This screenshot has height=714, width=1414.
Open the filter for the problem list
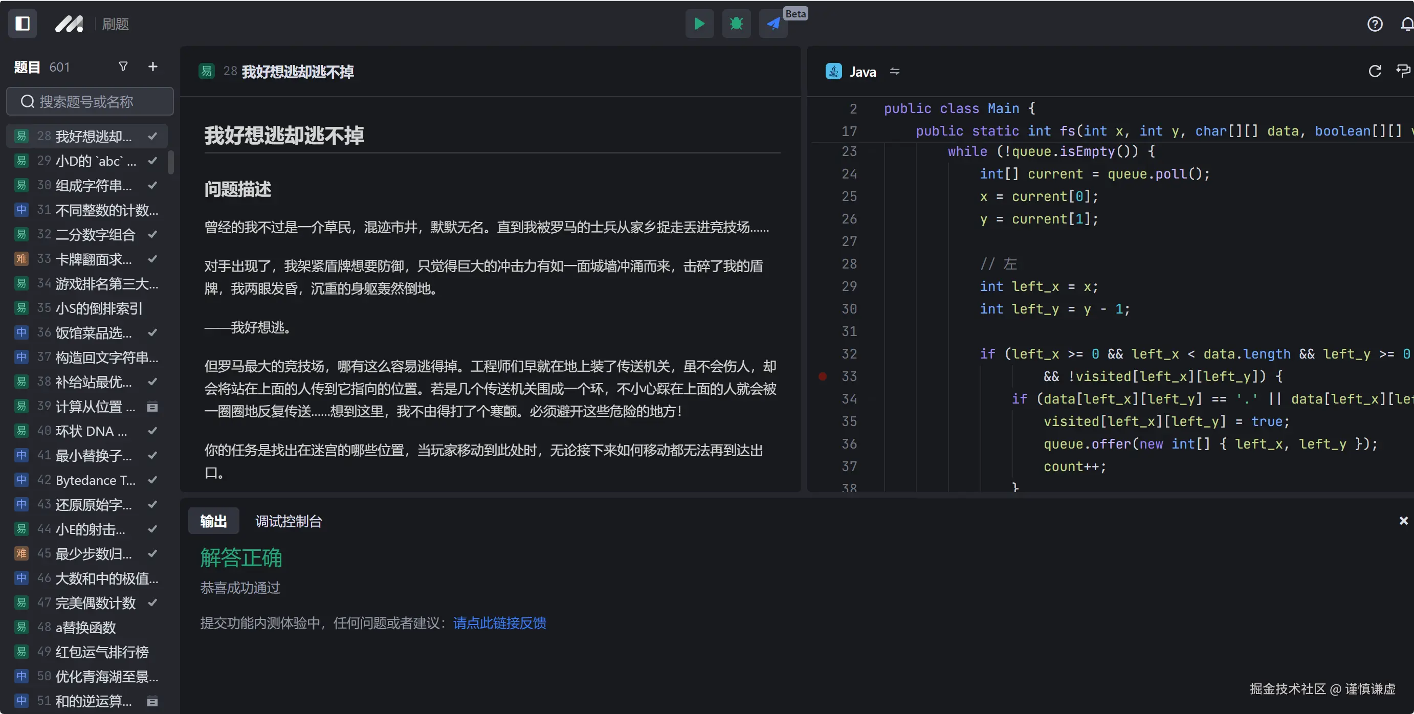click(x=123, y=66)
